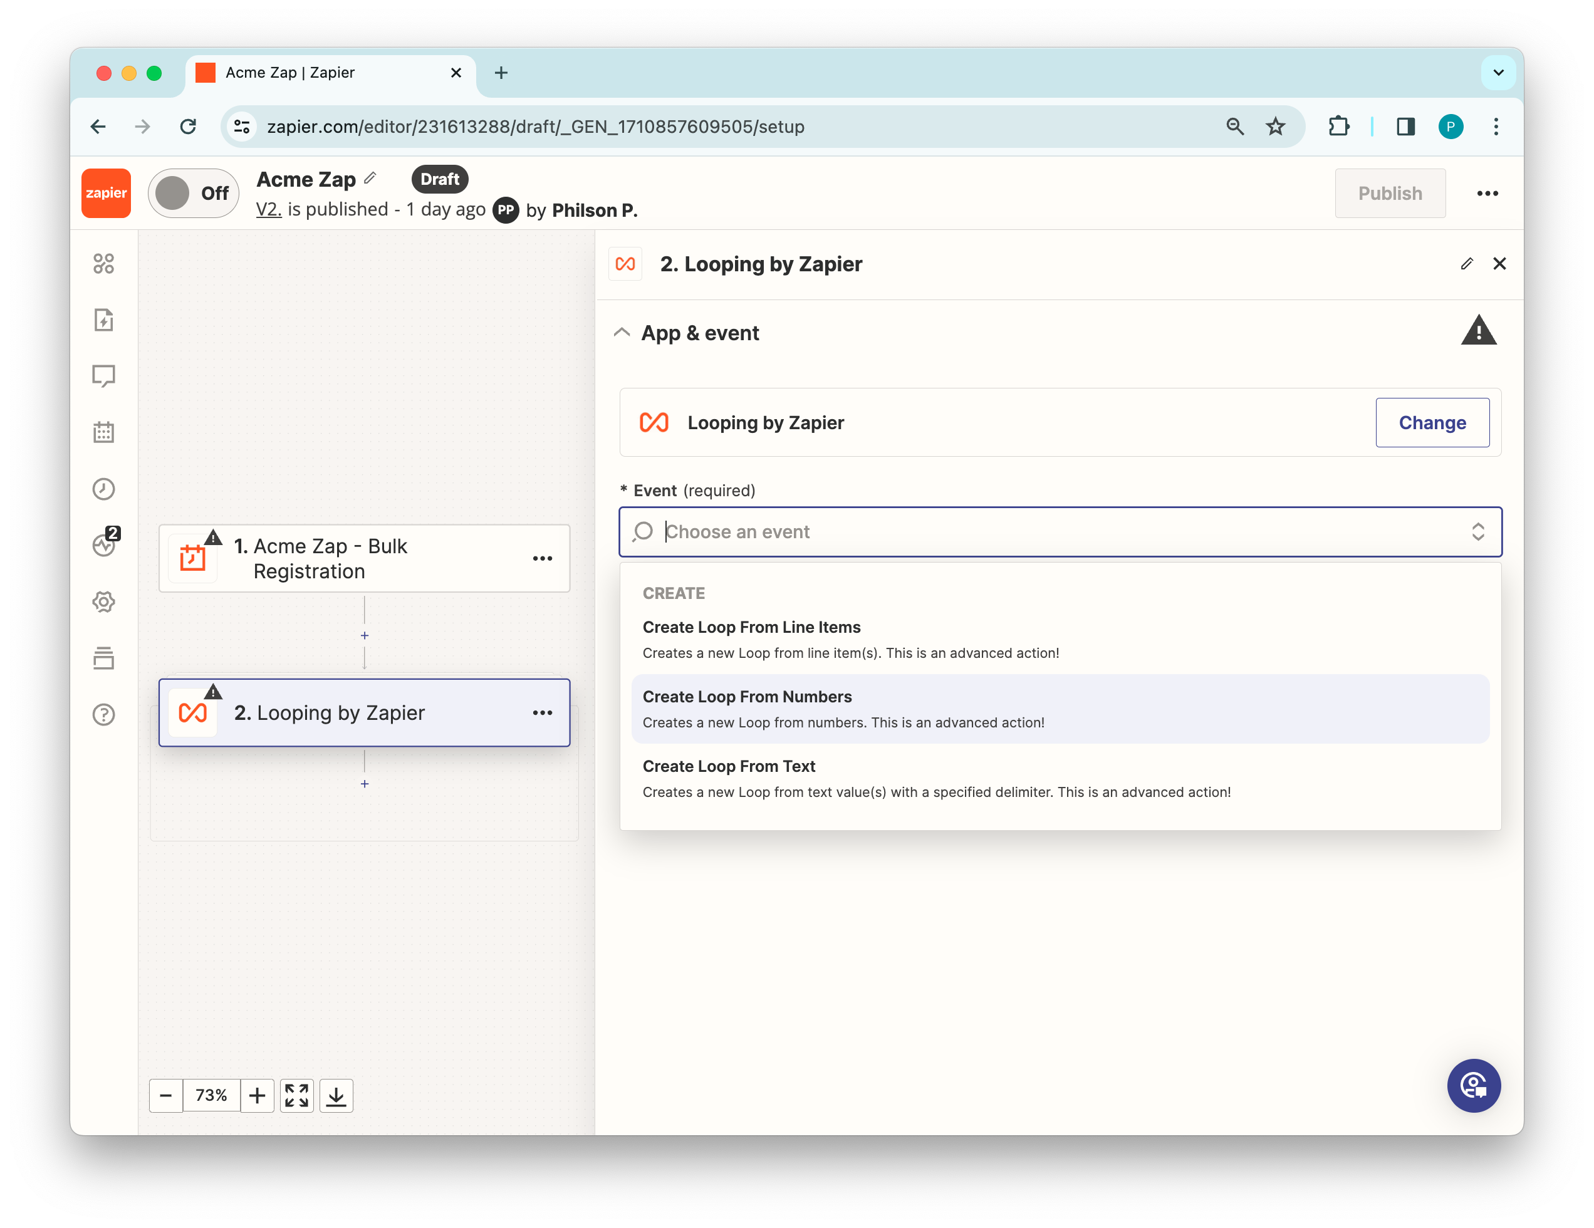Open Zap history clock icon
The width and height of the screenshot is (1594, 1228).
point(103,489)
